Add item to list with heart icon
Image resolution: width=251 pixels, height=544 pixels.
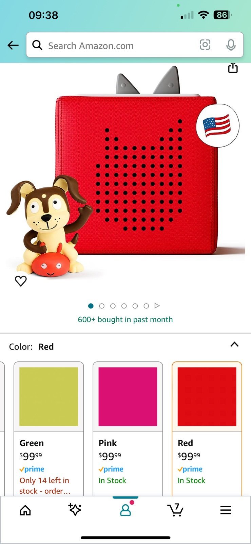21,281
